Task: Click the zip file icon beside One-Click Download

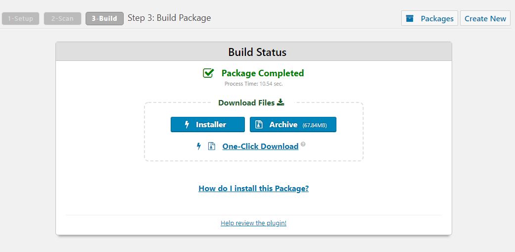Action: [212, 146]
